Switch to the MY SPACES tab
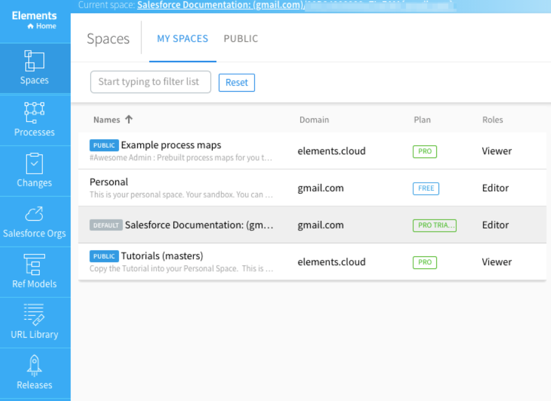This screenshot has width=551, height=401. 182,39
